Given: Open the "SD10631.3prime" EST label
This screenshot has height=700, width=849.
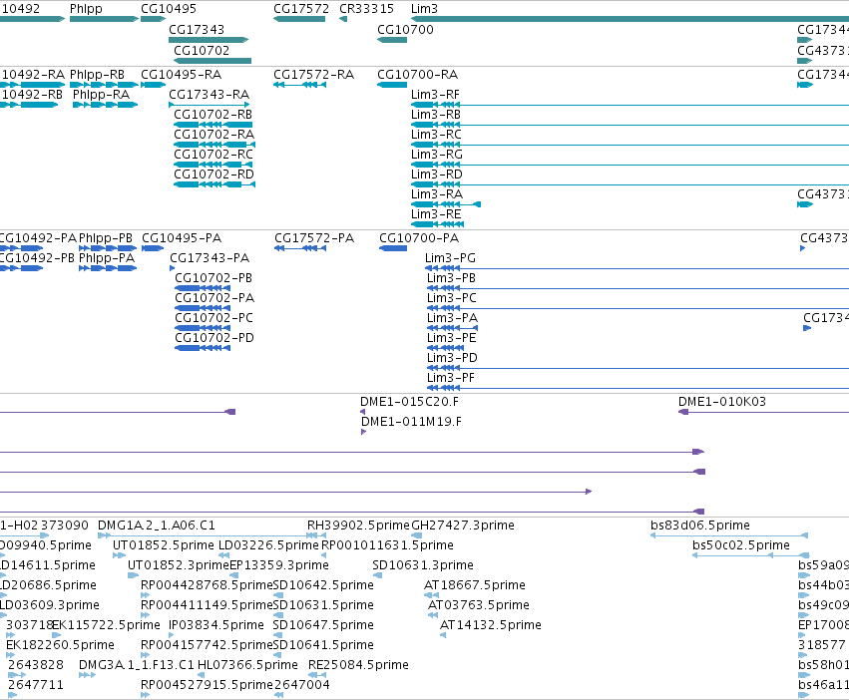Looking at the screenshot, I should 423,565.
